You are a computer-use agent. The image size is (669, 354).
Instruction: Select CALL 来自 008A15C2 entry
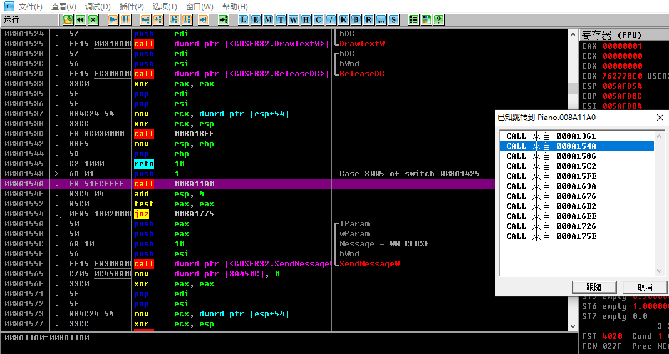pos(577,166)
